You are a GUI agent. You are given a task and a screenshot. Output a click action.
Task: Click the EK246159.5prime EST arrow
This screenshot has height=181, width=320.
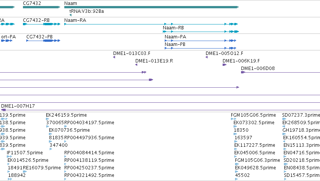click(47, 119)
